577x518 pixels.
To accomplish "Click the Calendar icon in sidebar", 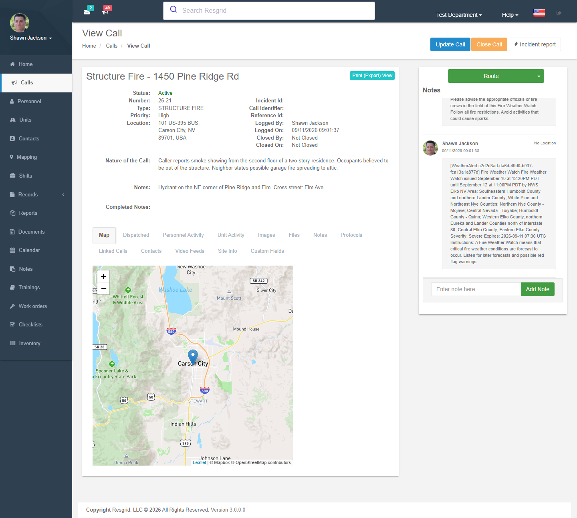I will tap(12, 250).
